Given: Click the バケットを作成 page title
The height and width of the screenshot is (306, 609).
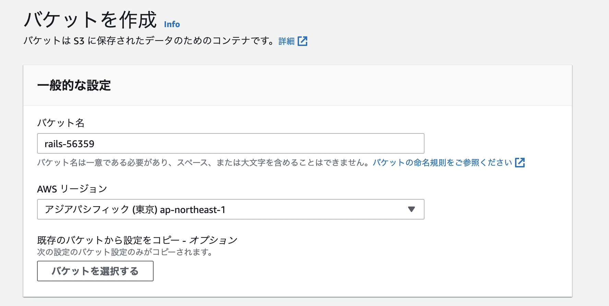Looking at the screenshot, I should click(90, 20).
